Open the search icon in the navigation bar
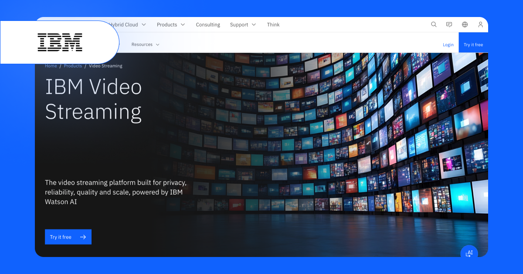 (434, 24)
